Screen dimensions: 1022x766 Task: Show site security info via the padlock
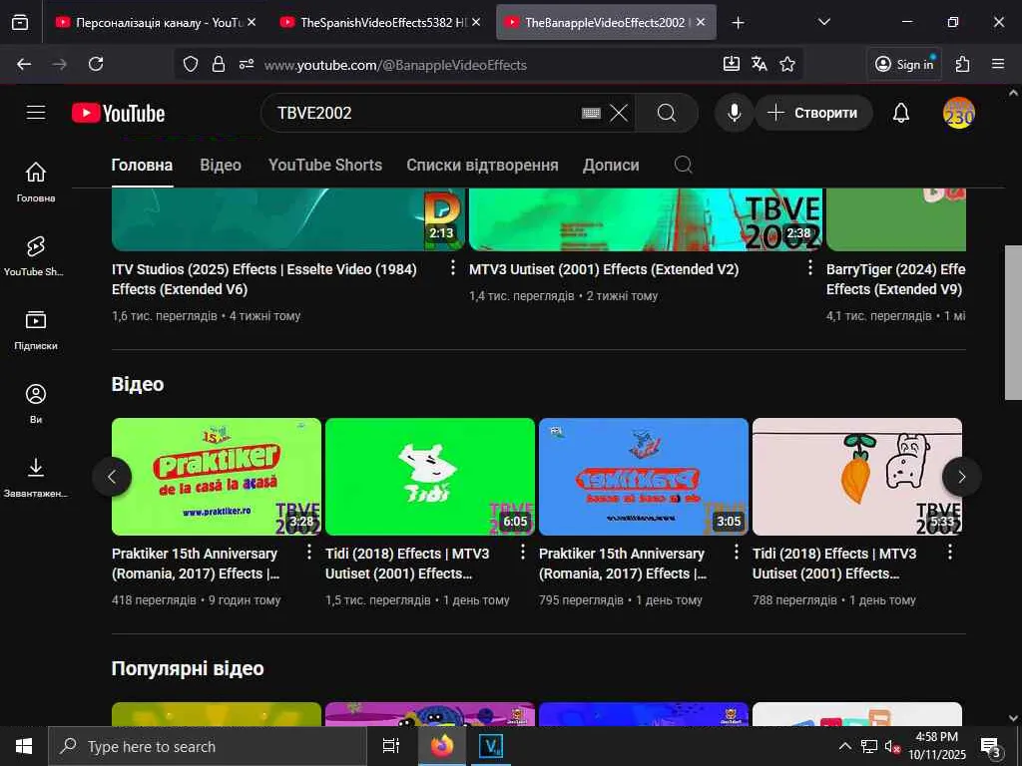tap(219, 64)
